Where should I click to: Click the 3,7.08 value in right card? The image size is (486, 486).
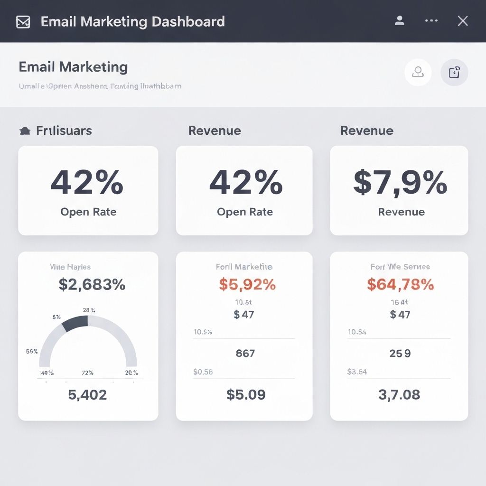click(x=399, y=394)
